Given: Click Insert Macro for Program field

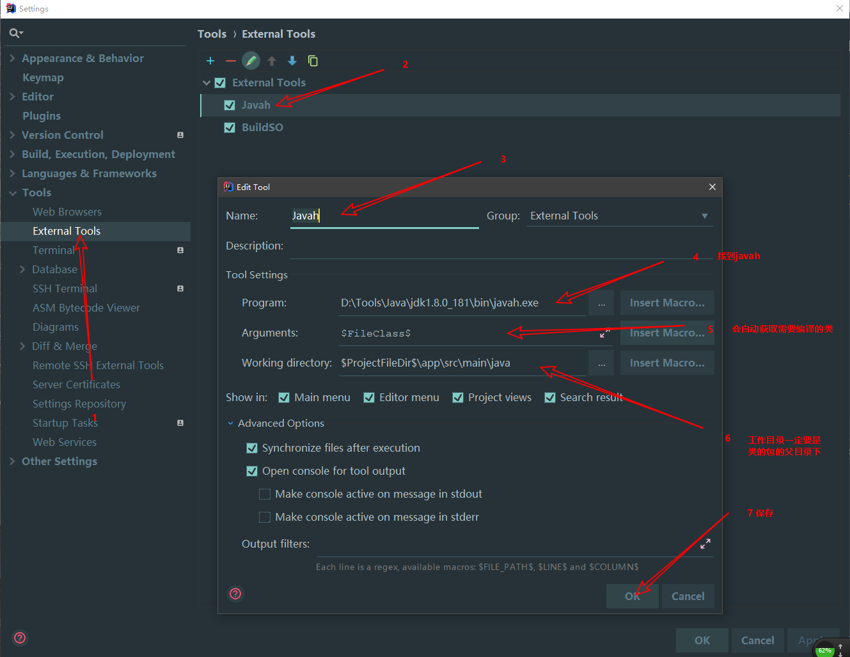Looking at the screenshot, I should [x=667, y=303].
